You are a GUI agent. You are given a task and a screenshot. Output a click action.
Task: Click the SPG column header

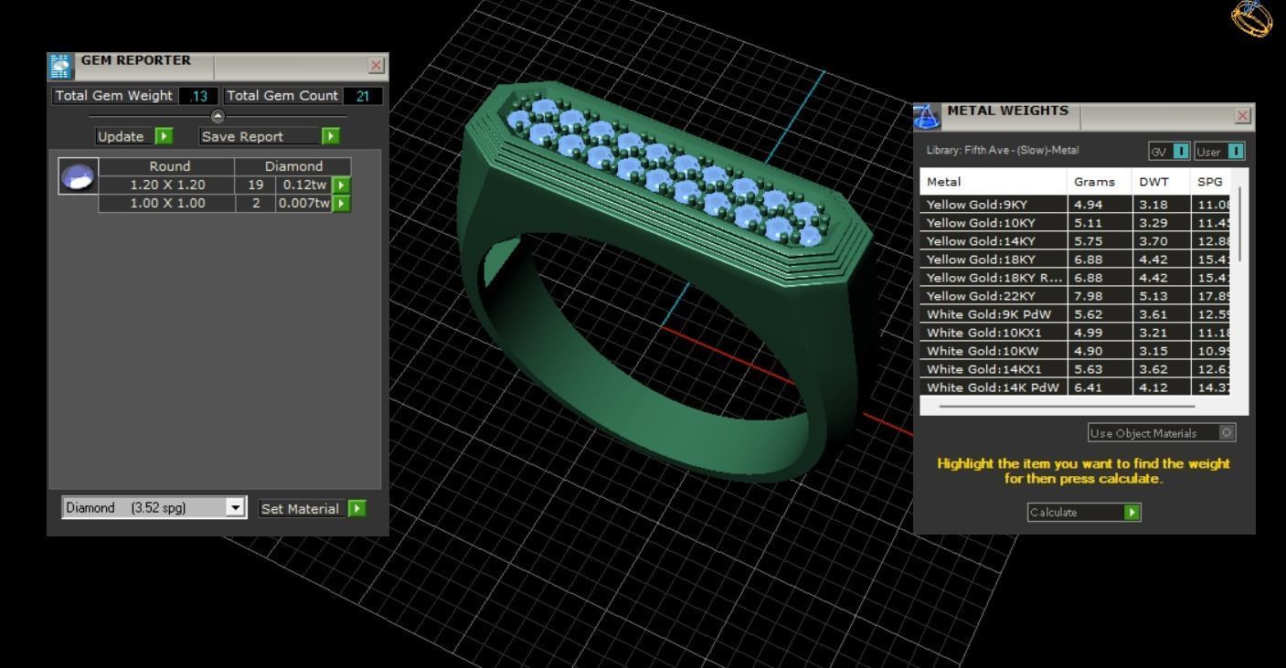[1211, 182]
